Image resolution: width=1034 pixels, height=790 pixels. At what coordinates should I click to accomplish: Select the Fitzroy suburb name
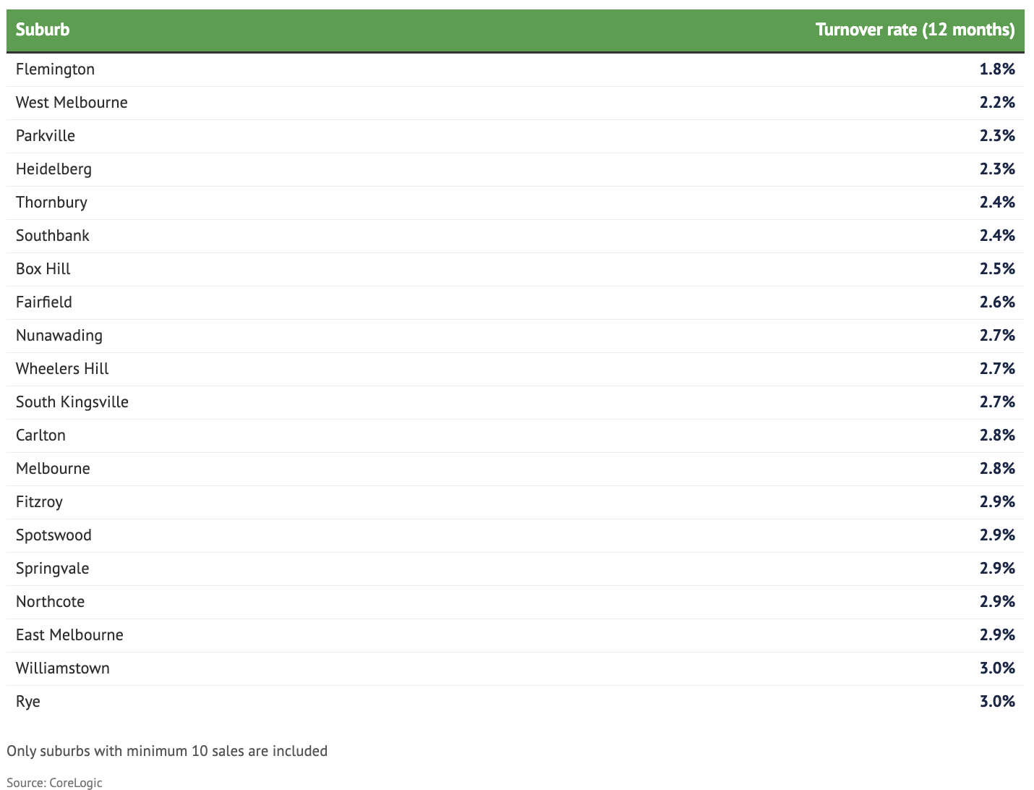39,502
